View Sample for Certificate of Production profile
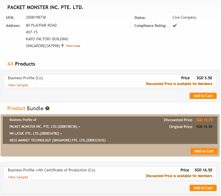The height and width of the screenshot is (196, 221). click(x=18, y=177)
